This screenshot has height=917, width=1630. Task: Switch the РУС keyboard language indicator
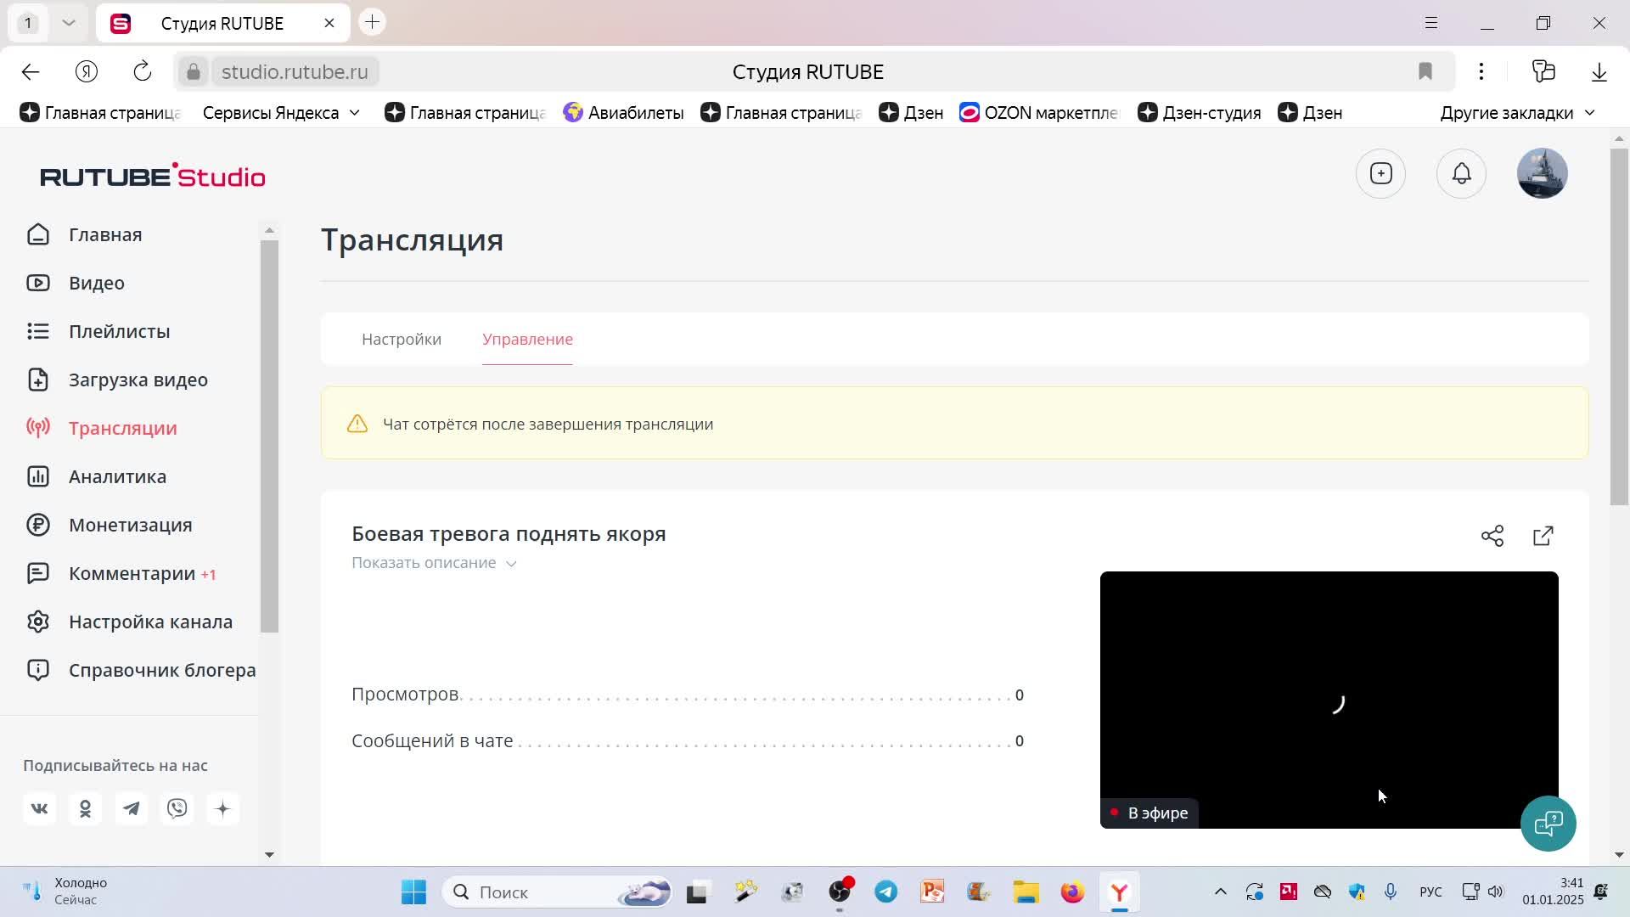point(1430,892)
